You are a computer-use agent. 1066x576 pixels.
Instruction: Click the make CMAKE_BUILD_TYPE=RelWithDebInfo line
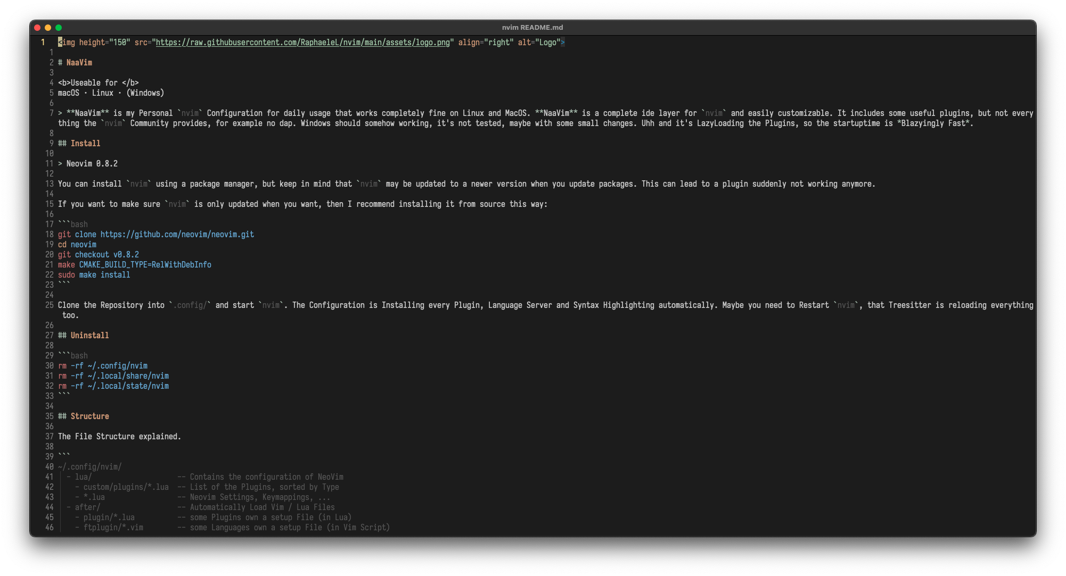pos(135,265)
